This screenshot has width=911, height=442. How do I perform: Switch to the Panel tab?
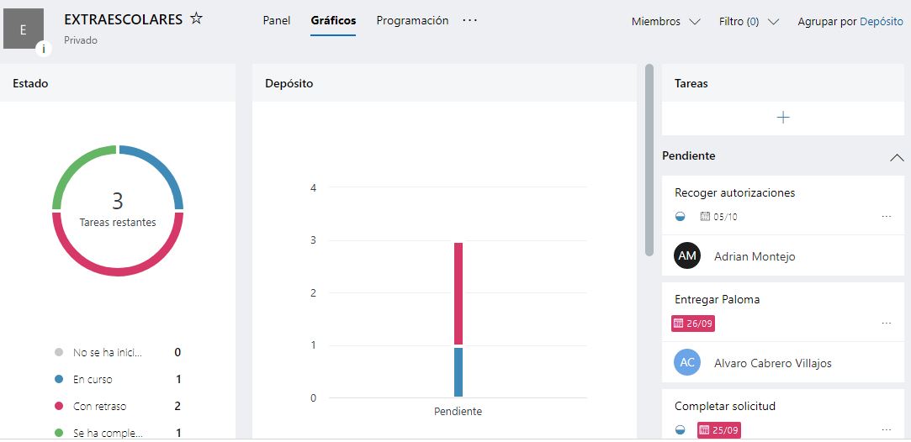(277, 21)
